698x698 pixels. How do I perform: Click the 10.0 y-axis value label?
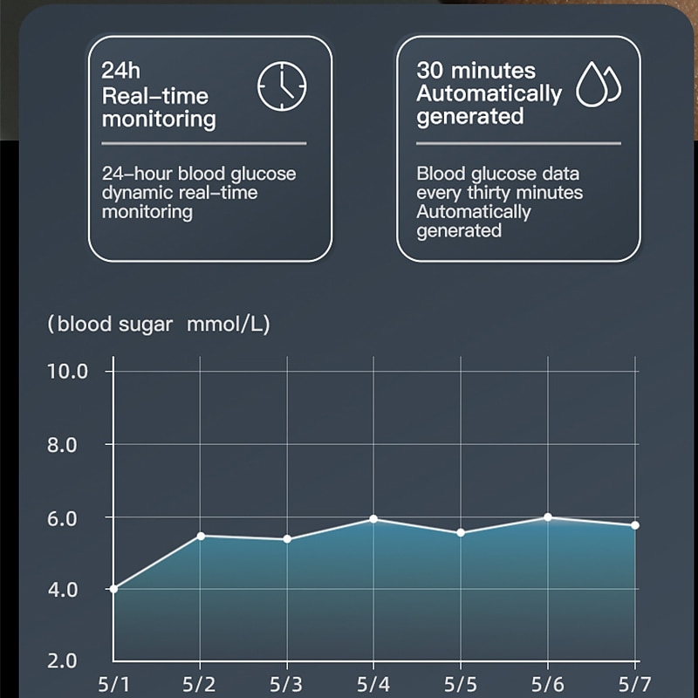tap(68, 372)
